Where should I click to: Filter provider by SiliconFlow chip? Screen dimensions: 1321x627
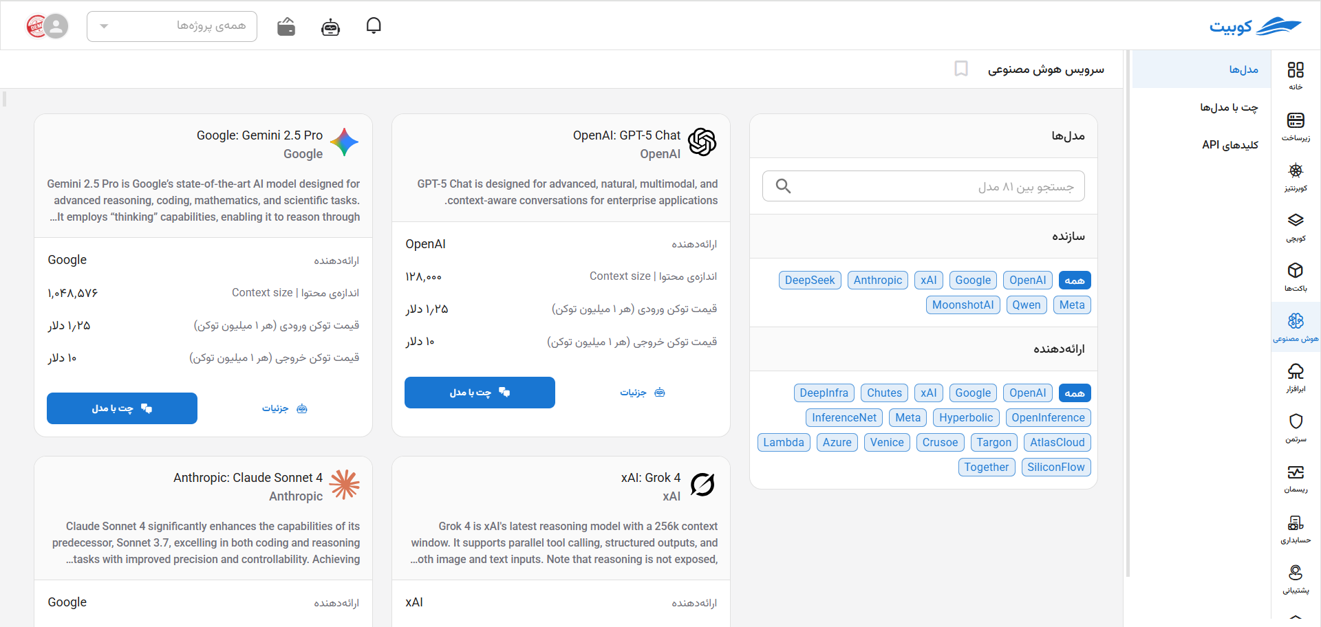(1056, 467)
